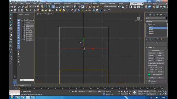Select the Vertex sub-object level
This screenshot has height=99, width=177.
151,26
